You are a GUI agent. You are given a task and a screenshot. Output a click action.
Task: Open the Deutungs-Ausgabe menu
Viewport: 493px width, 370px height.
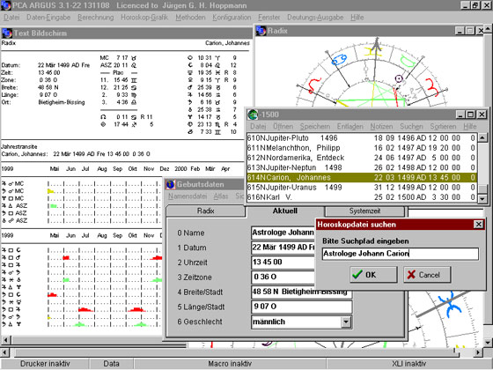pyautogui.click(x=315, y=18)
